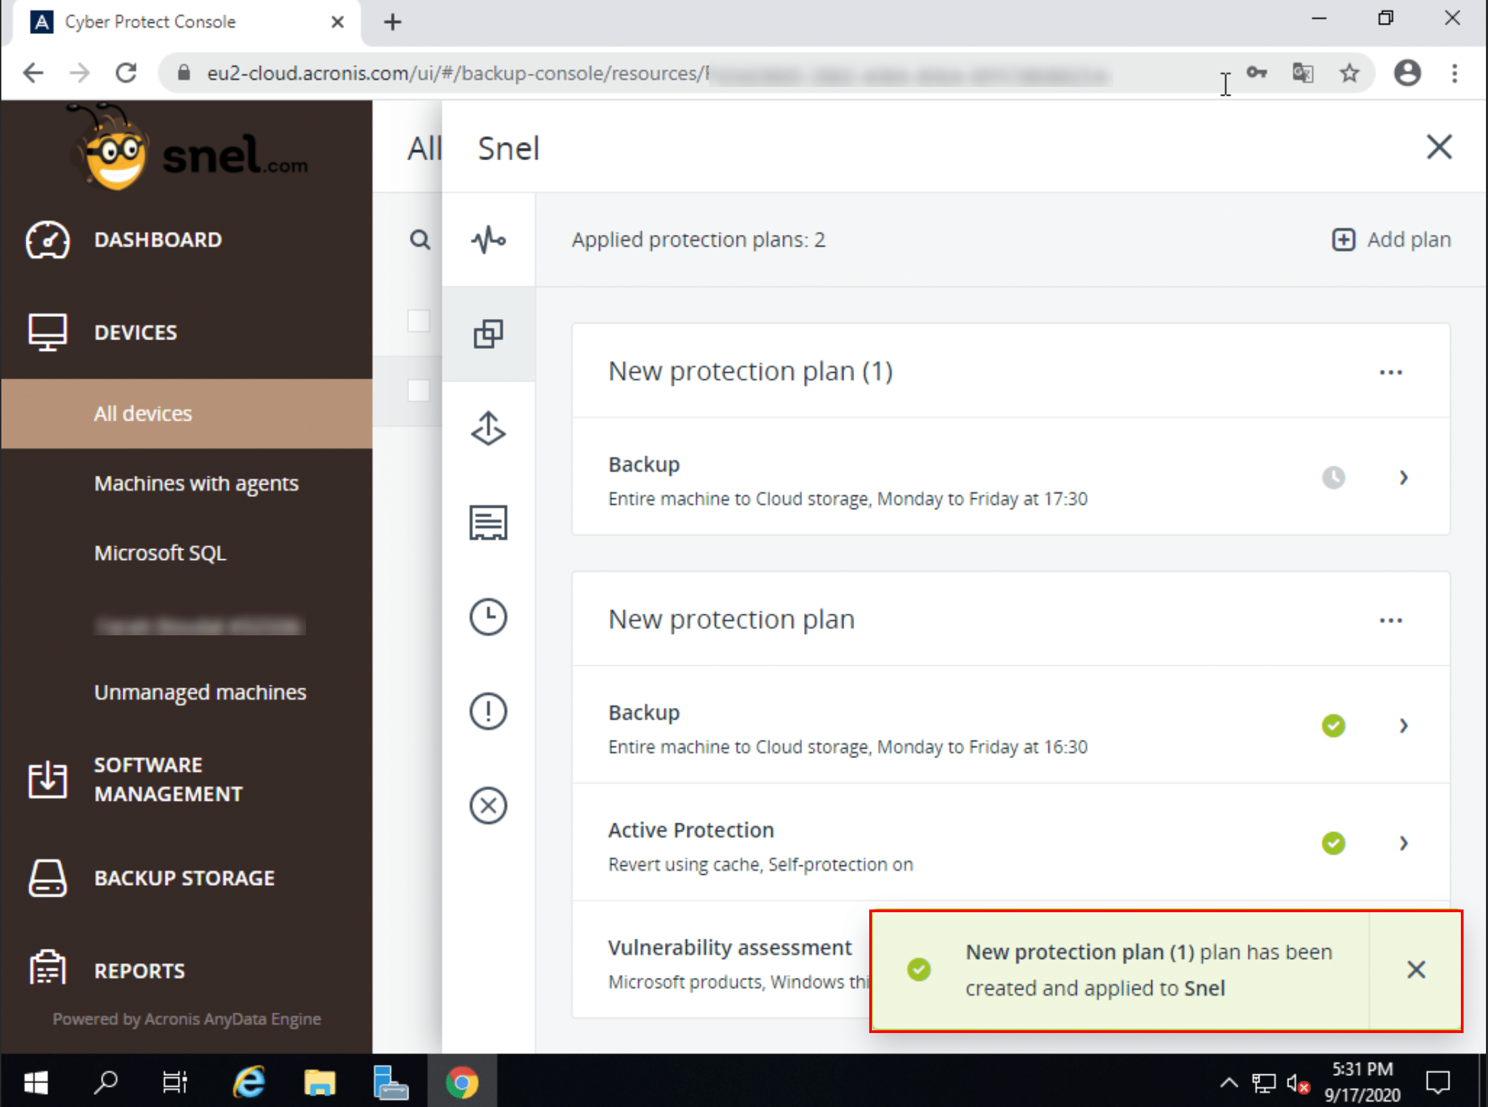
Task: Open Windows taskbar search
Action: [105, 1082]
